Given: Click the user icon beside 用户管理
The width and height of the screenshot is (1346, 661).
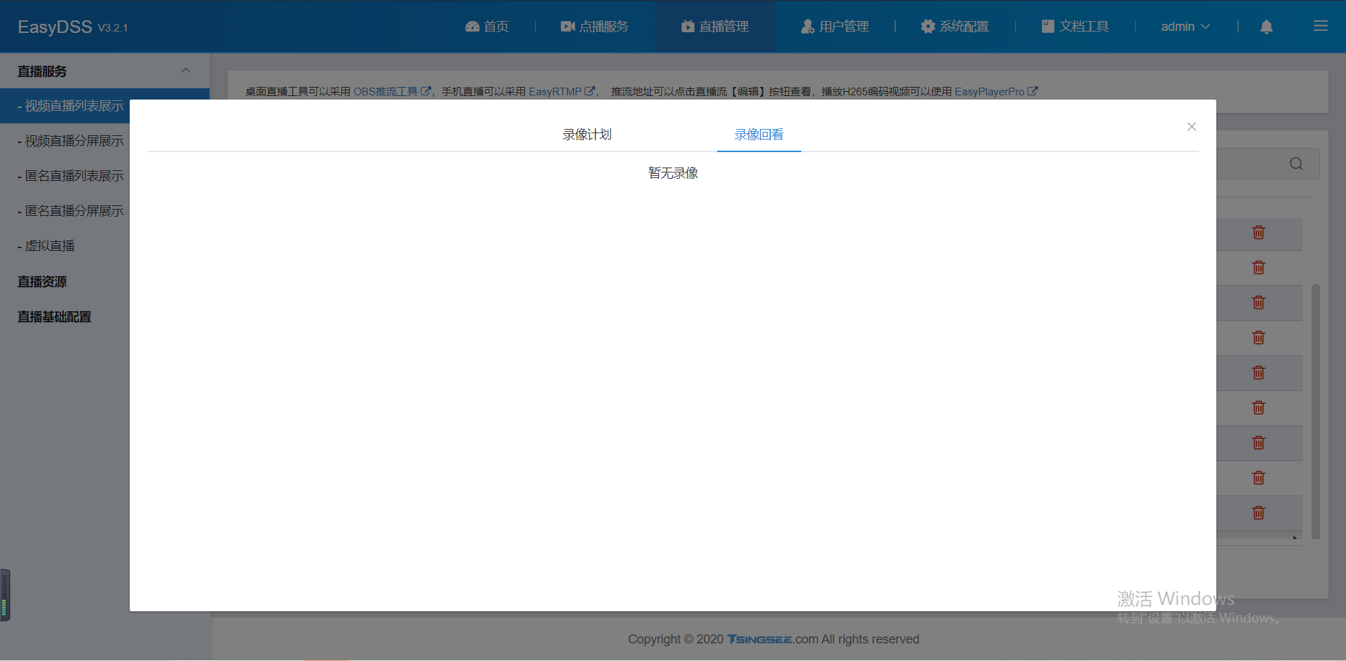Looking at the screenshot, I should (808, 26).
